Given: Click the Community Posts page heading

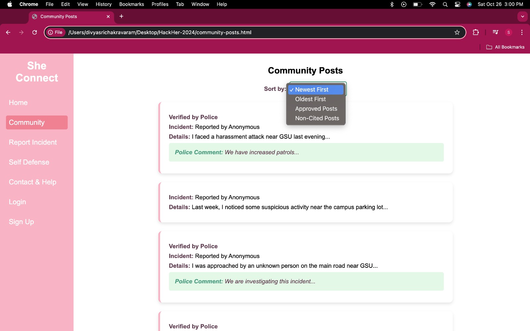Looking at the screenshot, I should 305,71.
